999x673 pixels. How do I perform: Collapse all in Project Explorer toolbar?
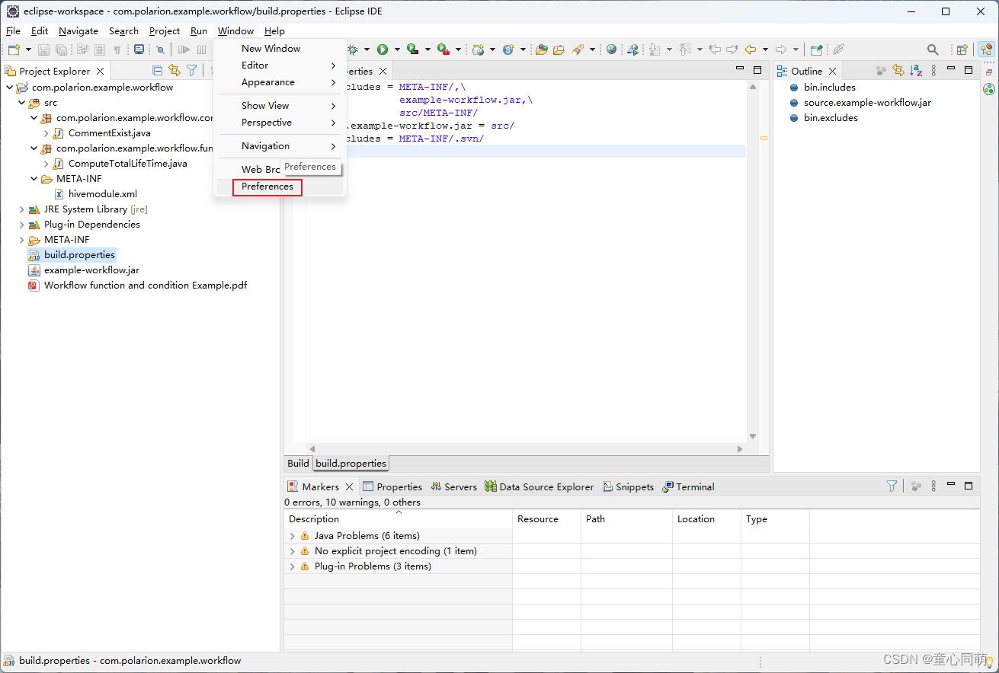click(x=158, y=71)
